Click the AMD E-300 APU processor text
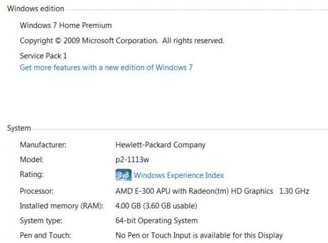The width and height of the screenshot is (328, 243). (194, 191)
